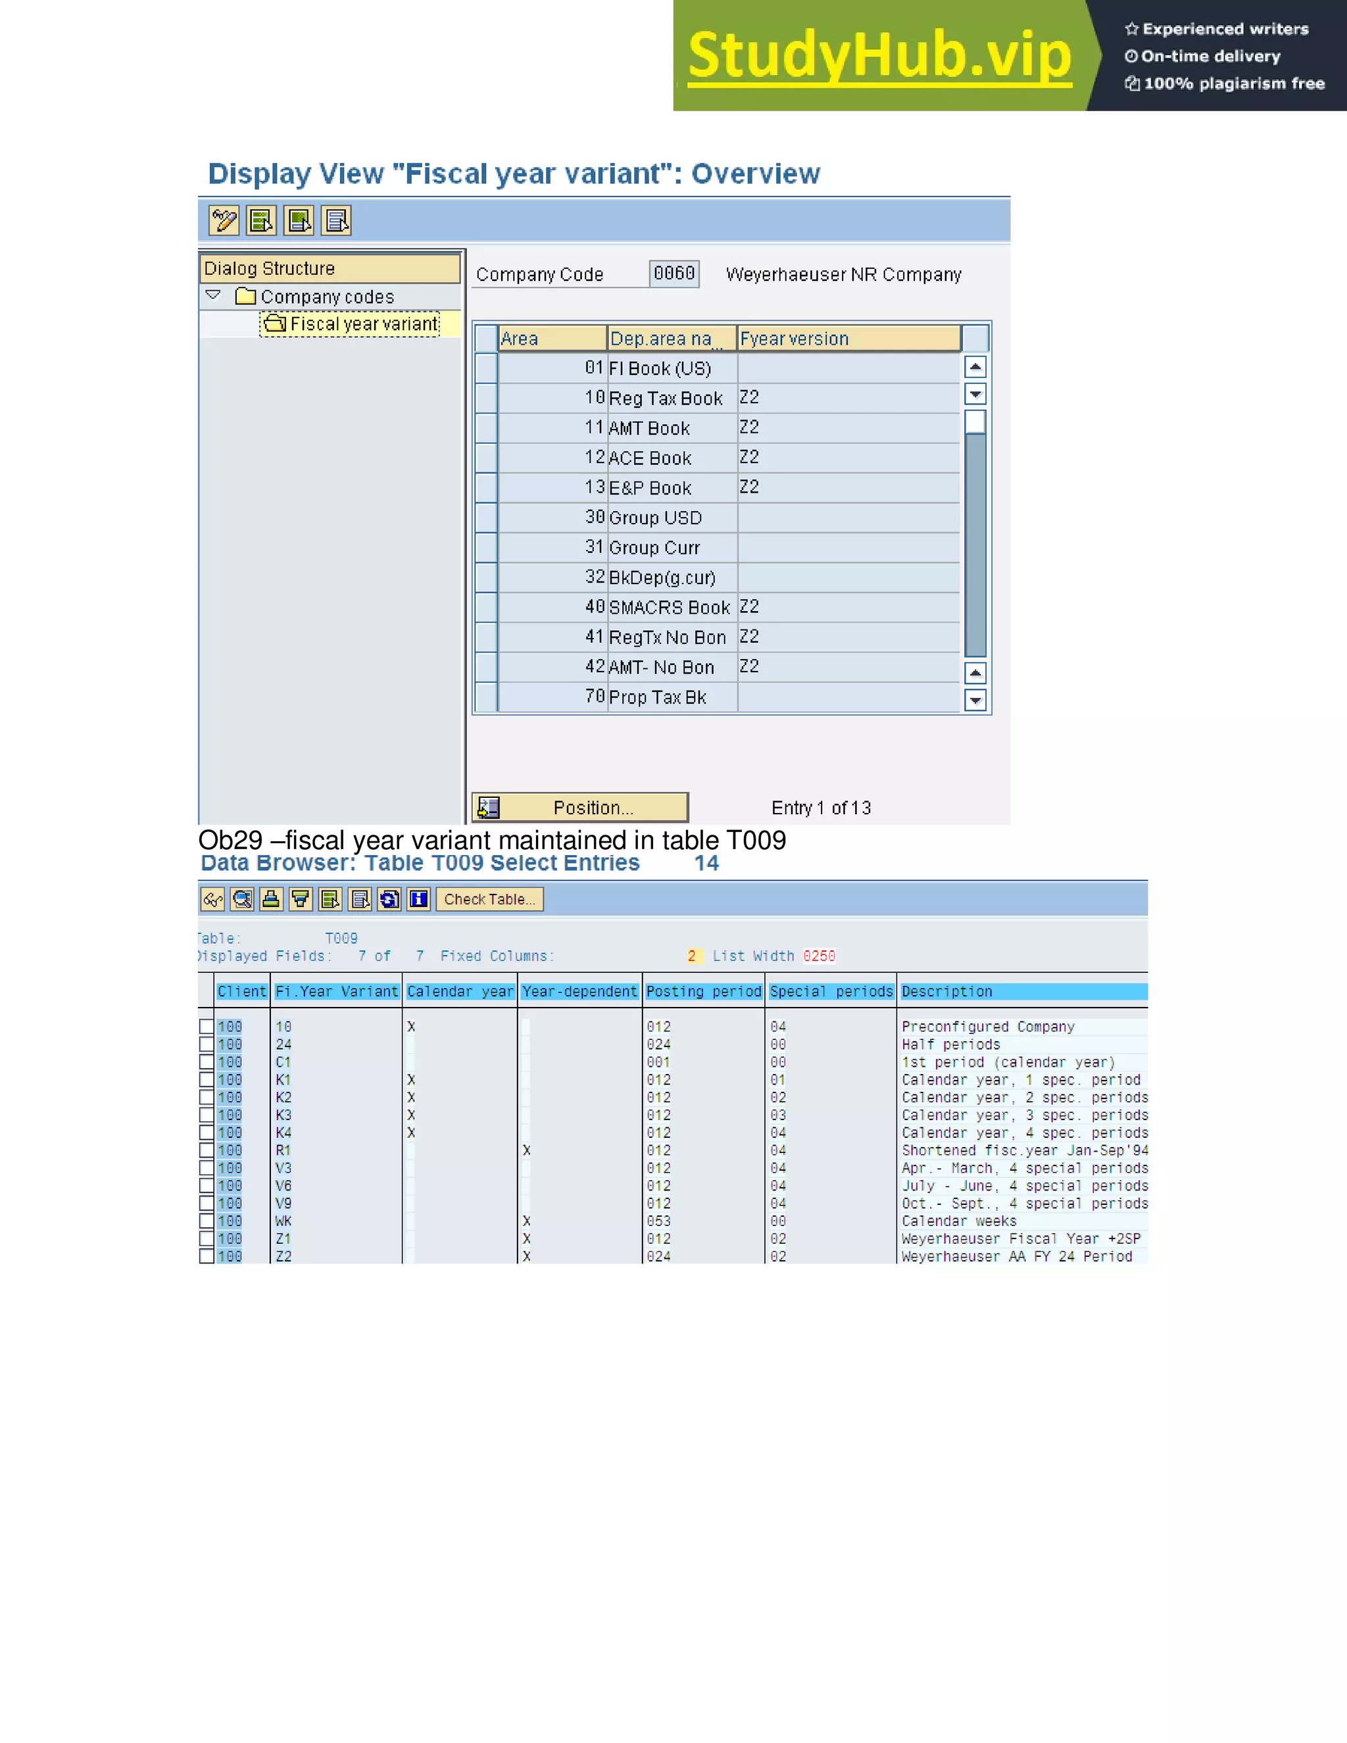This screenshot has width=1347, height=1743.
Task: Click the lower scroll-up arrow of the area table
Action: pyautogui.click(x=975, y=673)
